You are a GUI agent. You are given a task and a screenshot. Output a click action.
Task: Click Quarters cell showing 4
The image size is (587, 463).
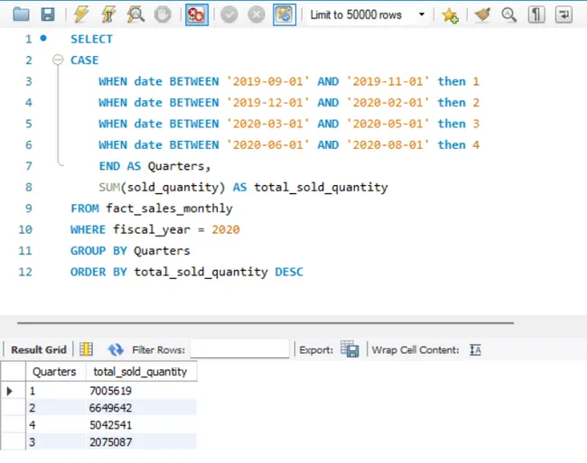tap(56, 425)
